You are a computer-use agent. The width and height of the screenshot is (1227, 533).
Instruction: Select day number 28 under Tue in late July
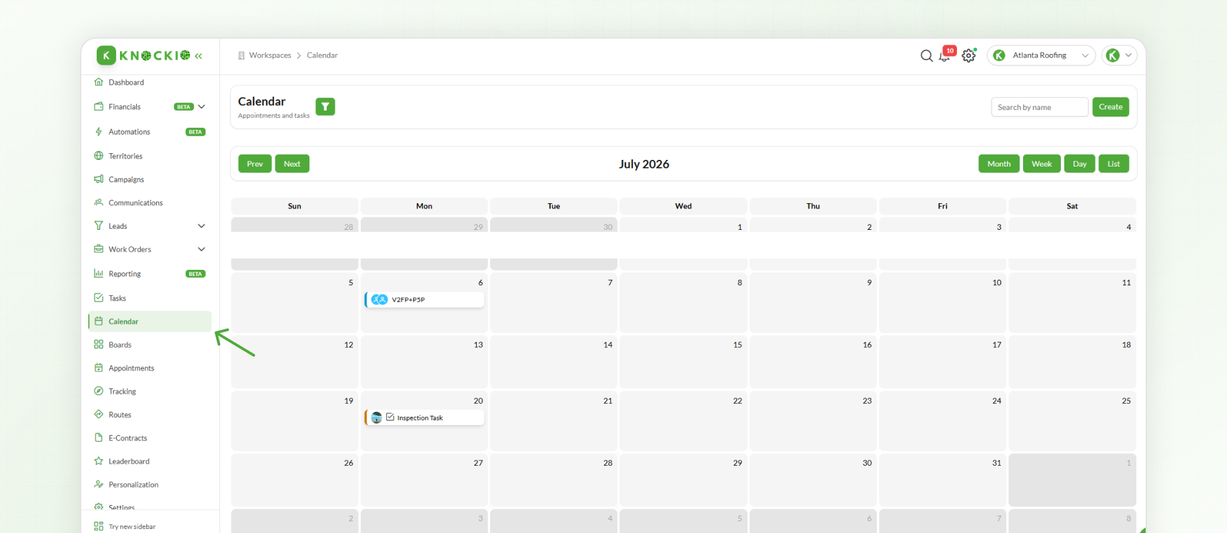pos(608,462)
